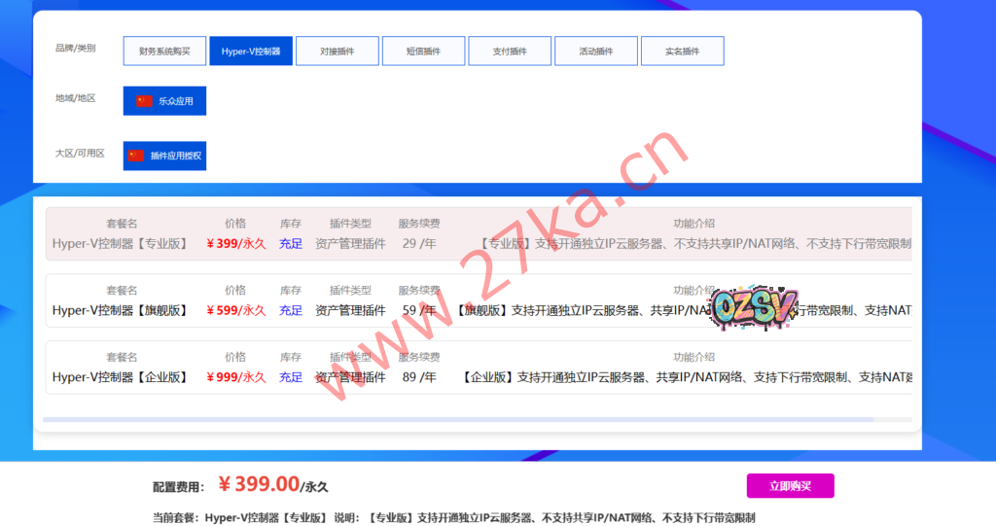996x526 pixels.
Task: Select the Hyper-V控制器 category tab
Action: 251,51
